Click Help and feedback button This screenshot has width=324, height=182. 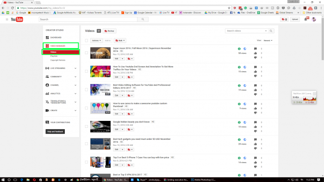pyautogui.click(x=55, y=132)
